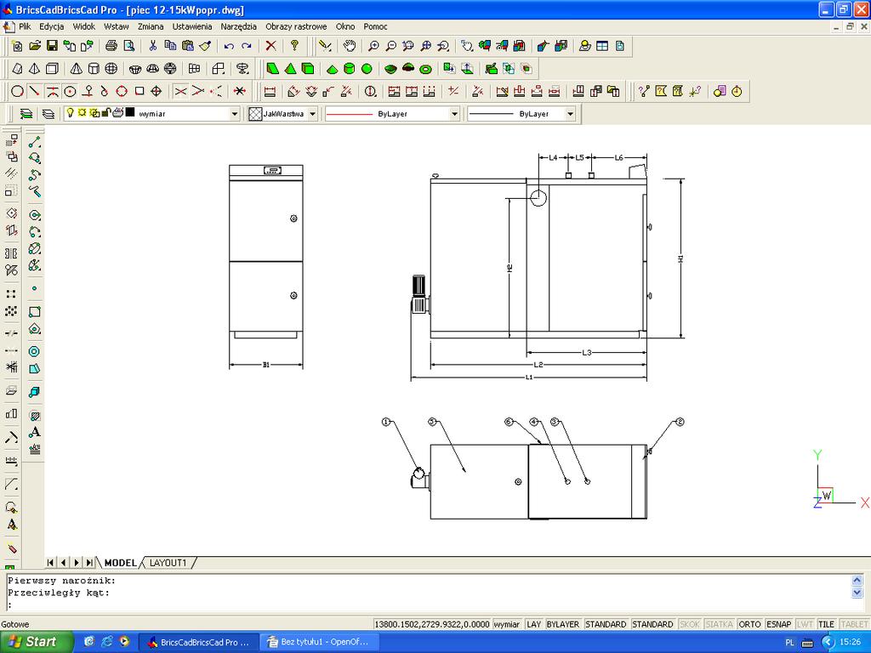Click the Paste clipboard icon
The image size is (871, 653).
(188, 46)
